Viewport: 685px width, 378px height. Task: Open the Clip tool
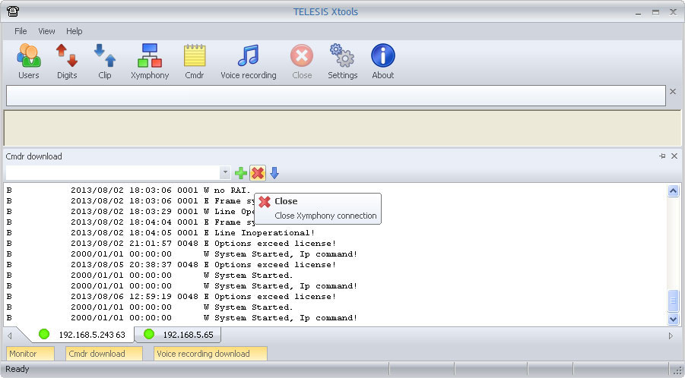[x=105, y=61]
